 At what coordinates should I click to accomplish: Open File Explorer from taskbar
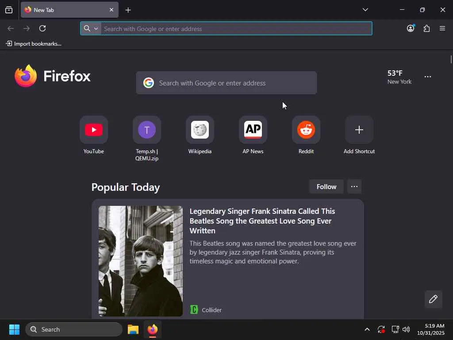tap(133, 329)
